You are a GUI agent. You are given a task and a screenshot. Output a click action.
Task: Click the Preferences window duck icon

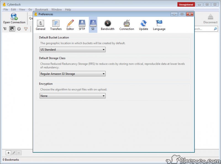click(x=36, y=14)
